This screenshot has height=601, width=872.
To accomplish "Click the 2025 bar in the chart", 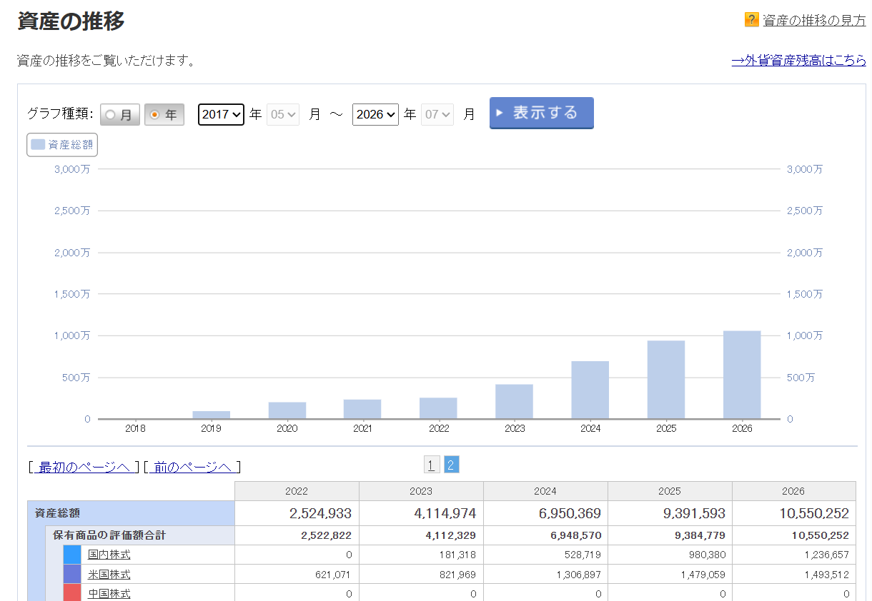I will 666,380.
